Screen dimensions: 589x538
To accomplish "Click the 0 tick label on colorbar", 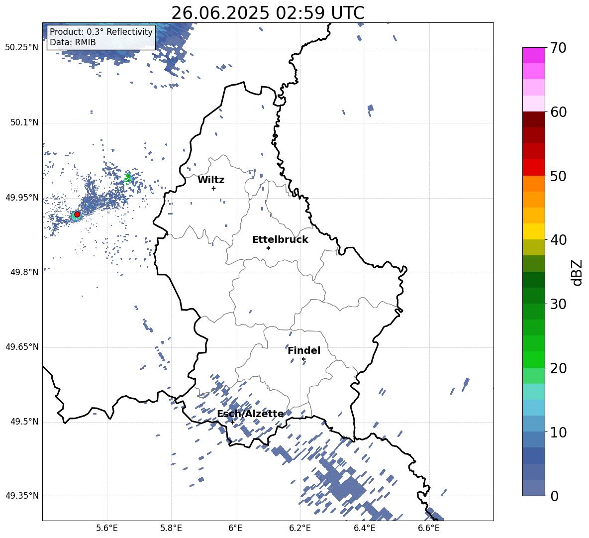I will point(554,496).
